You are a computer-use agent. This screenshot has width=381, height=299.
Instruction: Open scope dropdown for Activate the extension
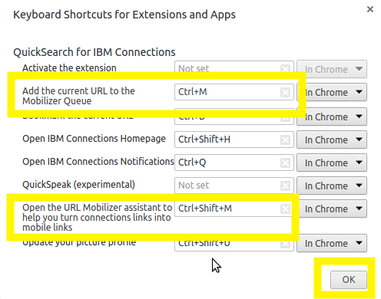point(332,69)
